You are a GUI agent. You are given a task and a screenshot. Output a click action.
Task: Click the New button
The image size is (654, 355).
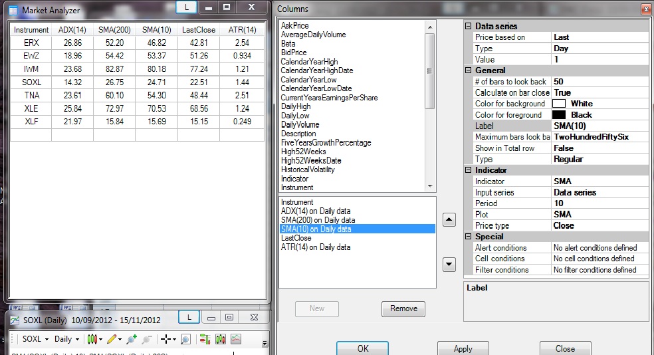(317, 308)
